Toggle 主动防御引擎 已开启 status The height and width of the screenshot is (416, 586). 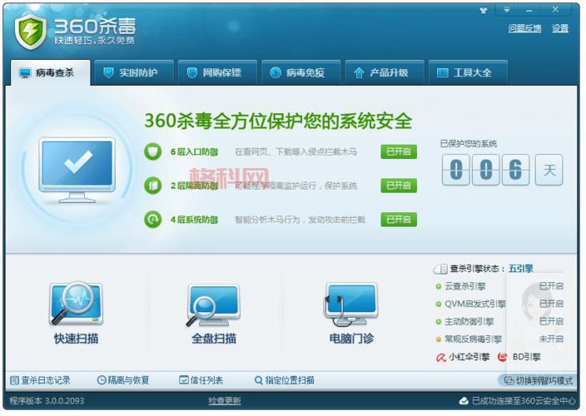click(x=551, y=321)
